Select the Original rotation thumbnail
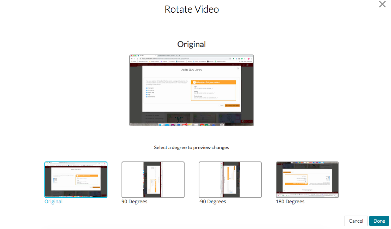 76,180
